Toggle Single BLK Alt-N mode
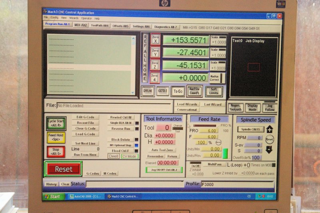This screenshot has width=320, height=213. point(121,123)
